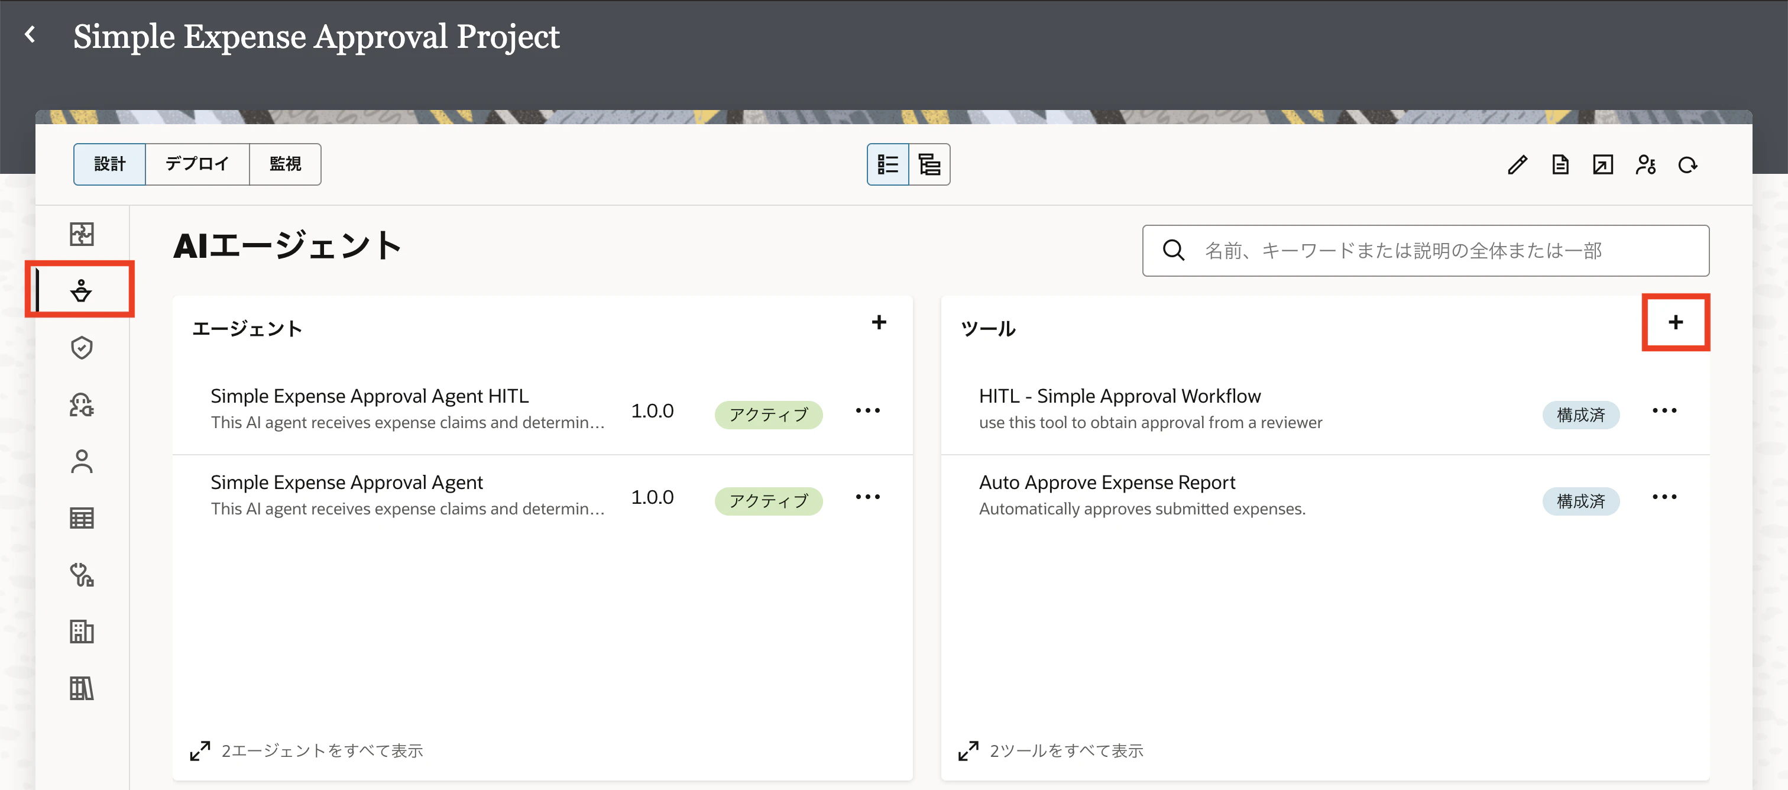Viewport: 1788px width, 790px height.
Task: Click the agent search input field
Action: (x=1426, y=251)
